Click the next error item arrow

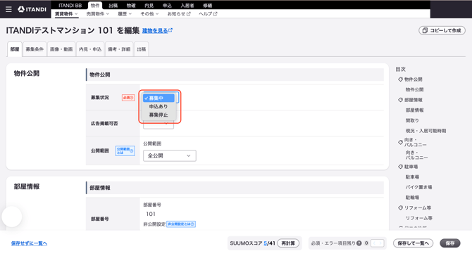click(x=381, y=243)
